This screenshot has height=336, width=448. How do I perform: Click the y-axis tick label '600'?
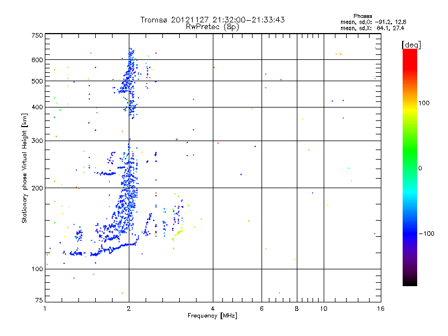pos(37,60)
